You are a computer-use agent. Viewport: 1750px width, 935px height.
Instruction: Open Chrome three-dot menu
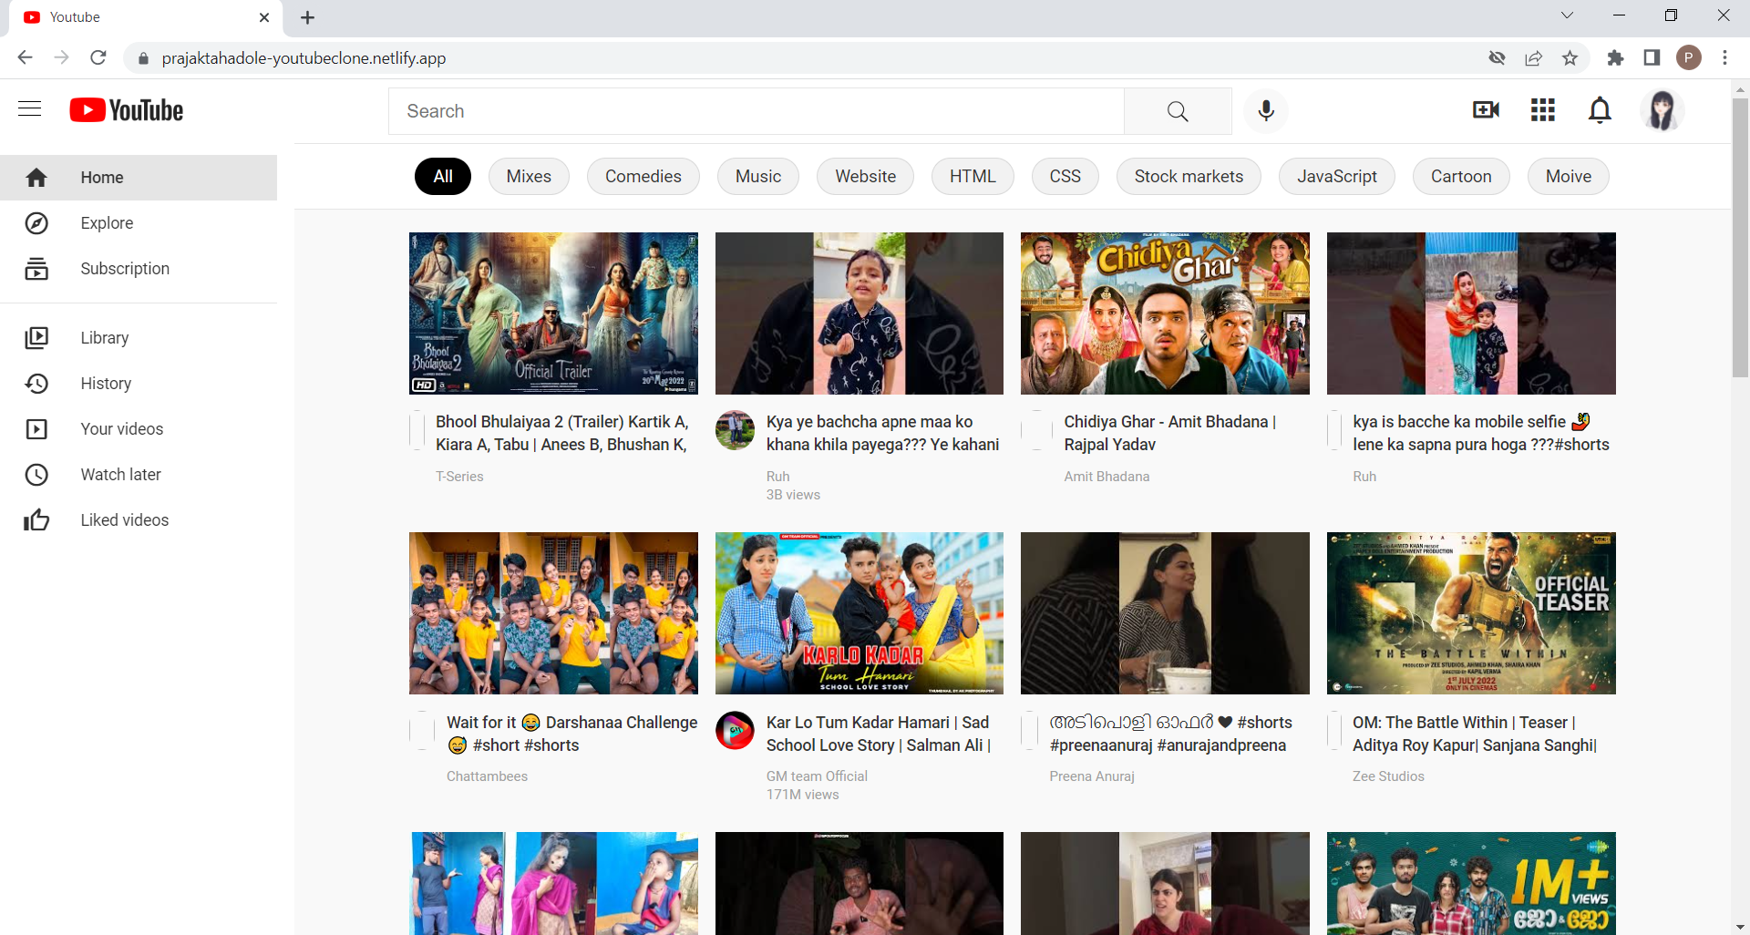click(1724, 58)
